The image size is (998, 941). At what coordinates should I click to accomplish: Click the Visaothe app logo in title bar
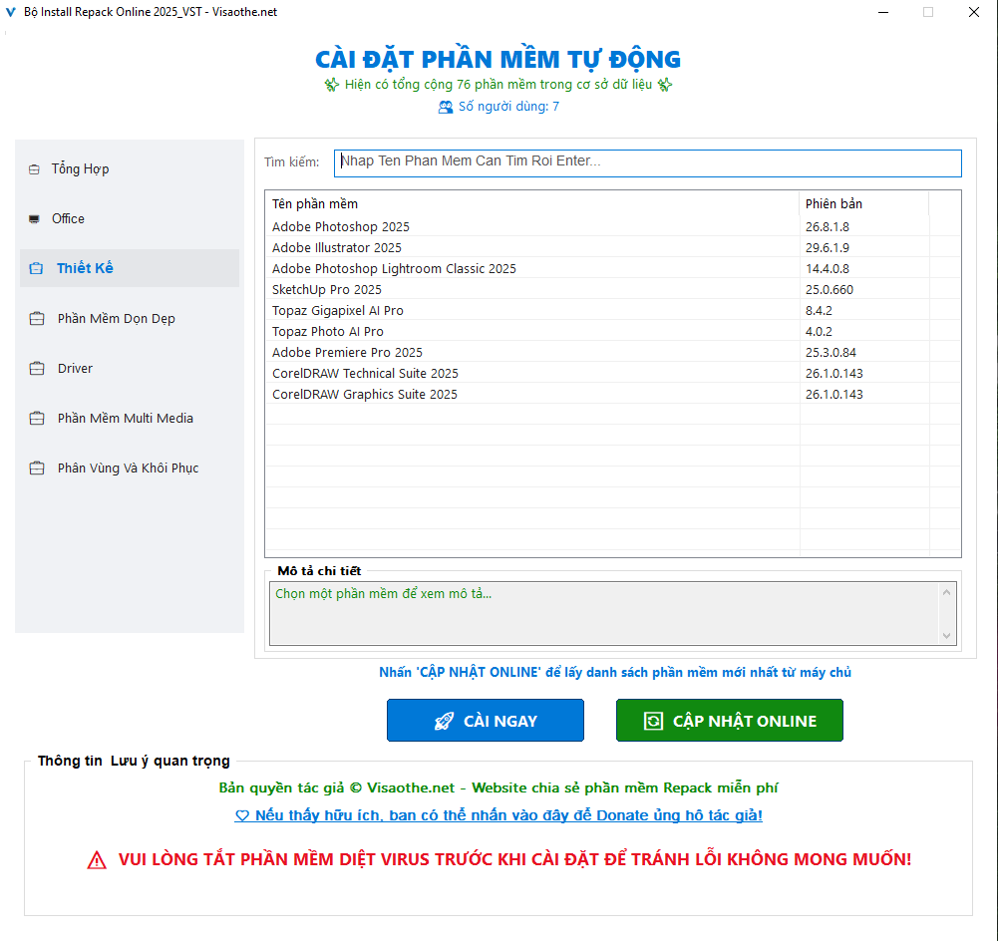point(10,12)
